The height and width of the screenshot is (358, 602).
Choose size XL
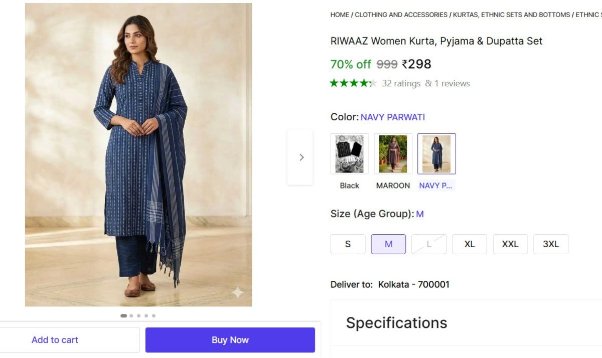(x=470, y=244)
